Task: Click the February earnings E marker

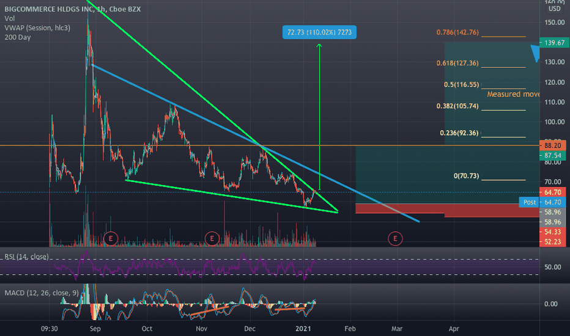Action: pos(395,239)
